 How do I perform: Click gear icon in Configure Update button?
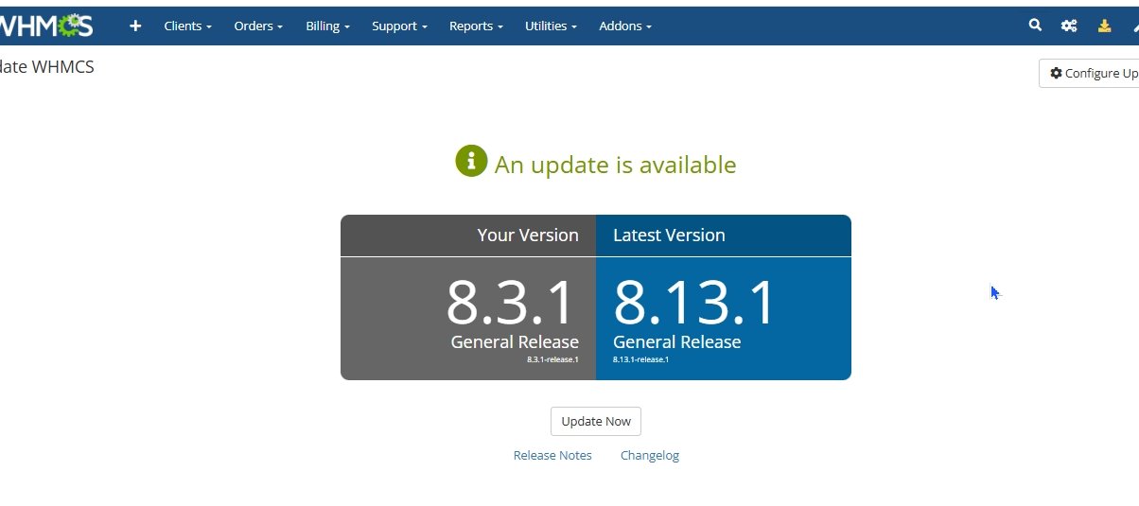click(1056, 73)
